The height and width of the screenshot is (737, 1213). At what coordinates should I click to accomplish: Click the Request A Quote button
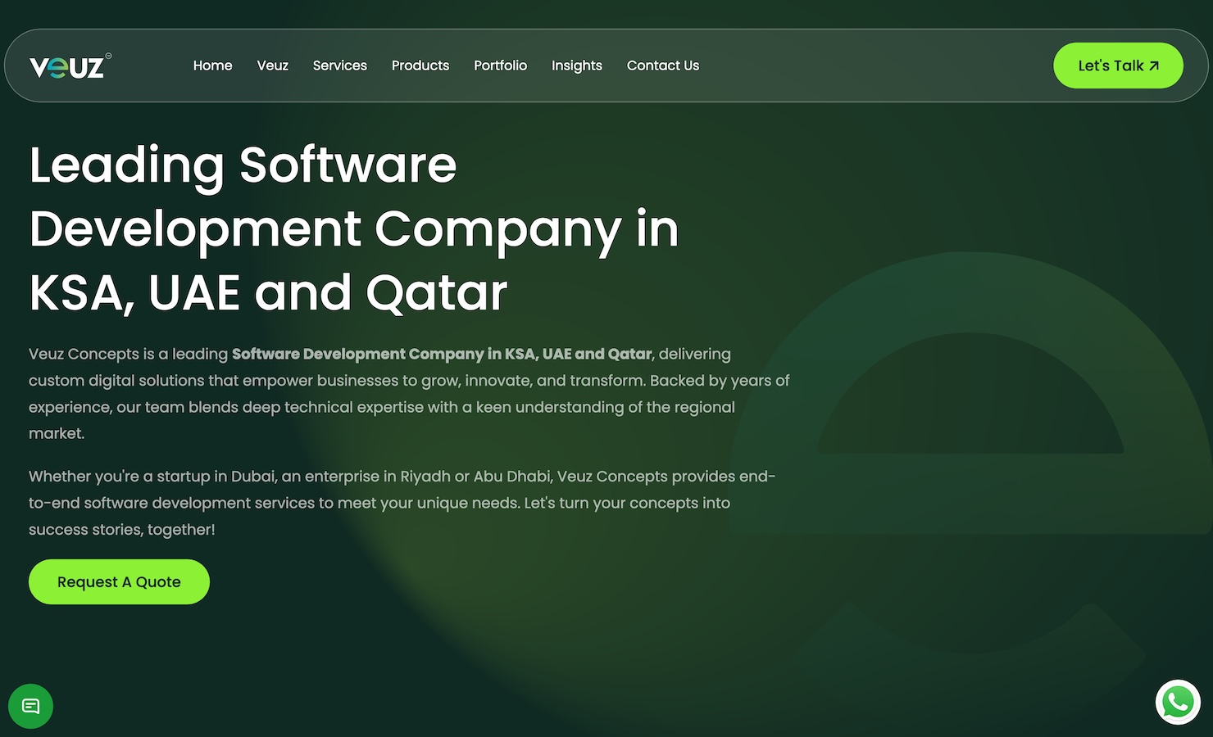click(x=119, y=582)
